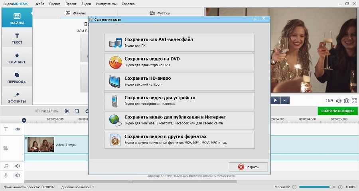Toggle text track visibility eye icon

pos(18,129)
